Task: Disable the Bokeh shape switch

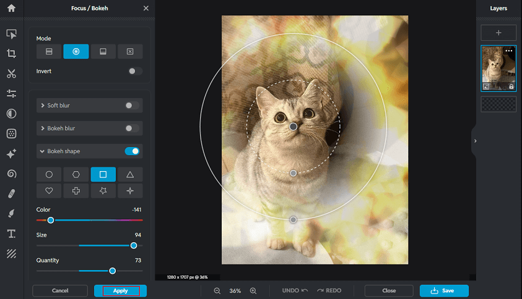Action: (132, 151)
